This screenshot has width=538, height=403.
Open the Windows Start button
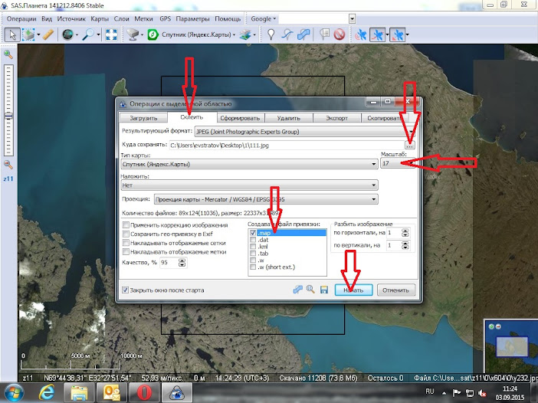pos(13,393)
